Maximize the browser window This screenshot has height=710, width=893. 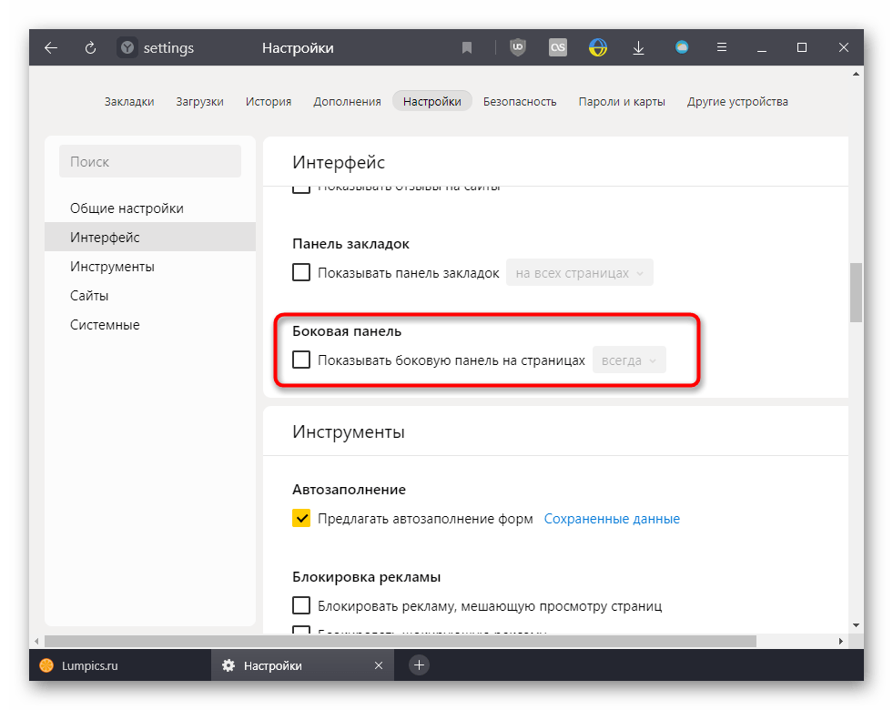coord(802,47)
